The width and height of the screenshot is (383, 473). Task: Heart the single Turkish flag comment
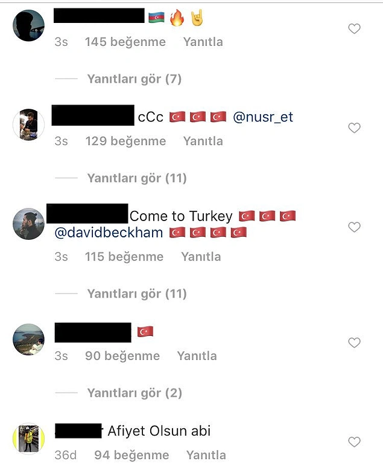pos(354,343)
